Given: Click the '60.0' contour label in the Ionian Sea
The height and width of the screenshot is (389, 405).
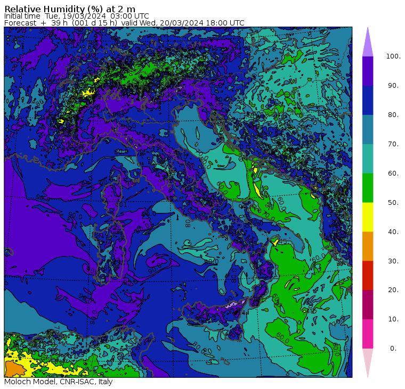Looking at the screenshot, I should 283,338.
